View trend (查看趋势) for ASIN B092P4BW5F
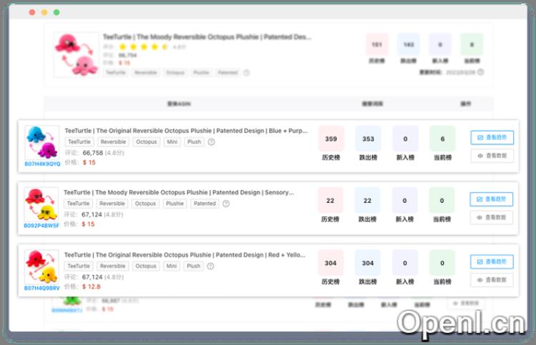This screenshot has height=345, width=536. click(492, 199)
